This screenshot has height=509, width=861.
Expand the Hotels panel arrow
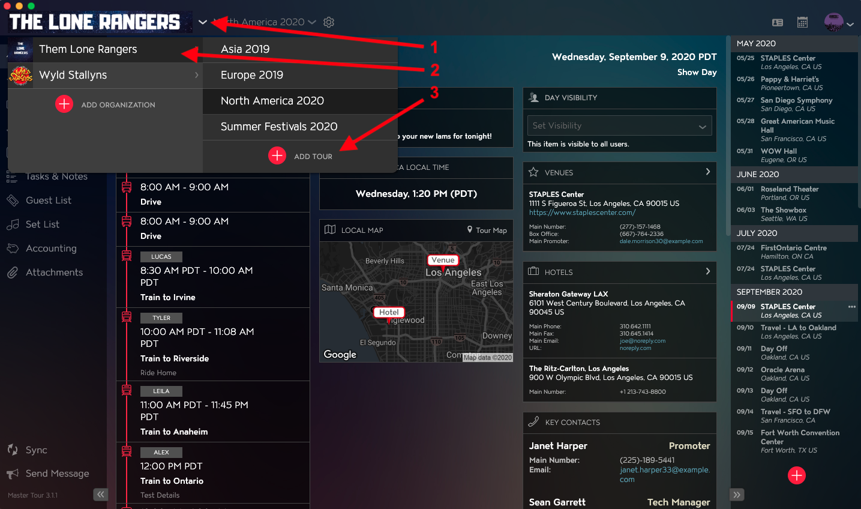(x=708, y=271)
